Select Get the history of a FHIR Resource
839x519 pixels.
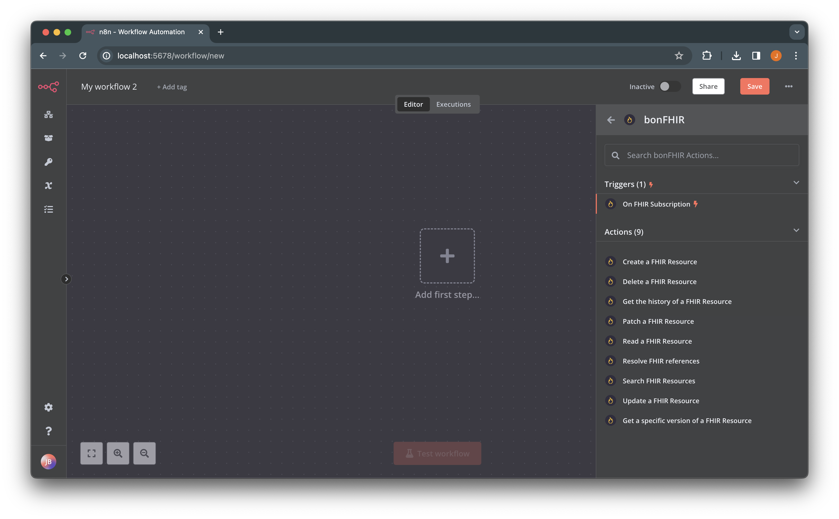coord(702,302)
